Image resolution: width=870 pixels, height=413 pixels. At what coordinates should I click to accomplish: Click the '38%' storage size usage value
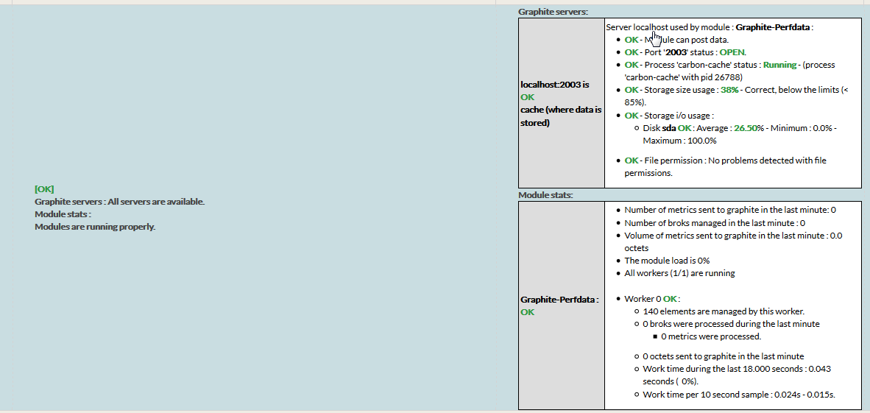(x=729, y=90)
